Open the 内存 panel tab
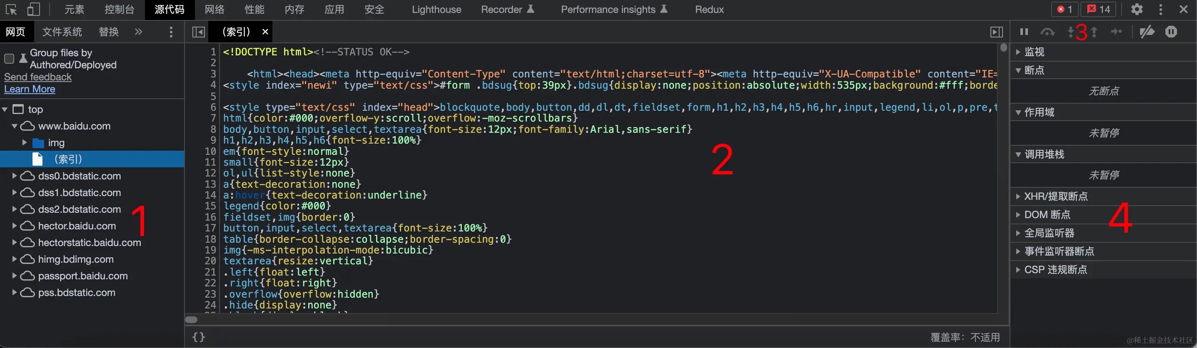 coord(294,9)
